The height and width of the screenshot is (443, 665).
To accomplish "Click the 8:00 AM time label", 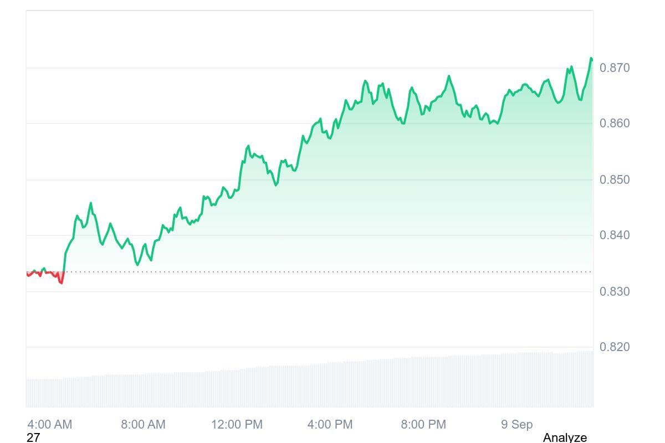I will click(x=143, y=425).
